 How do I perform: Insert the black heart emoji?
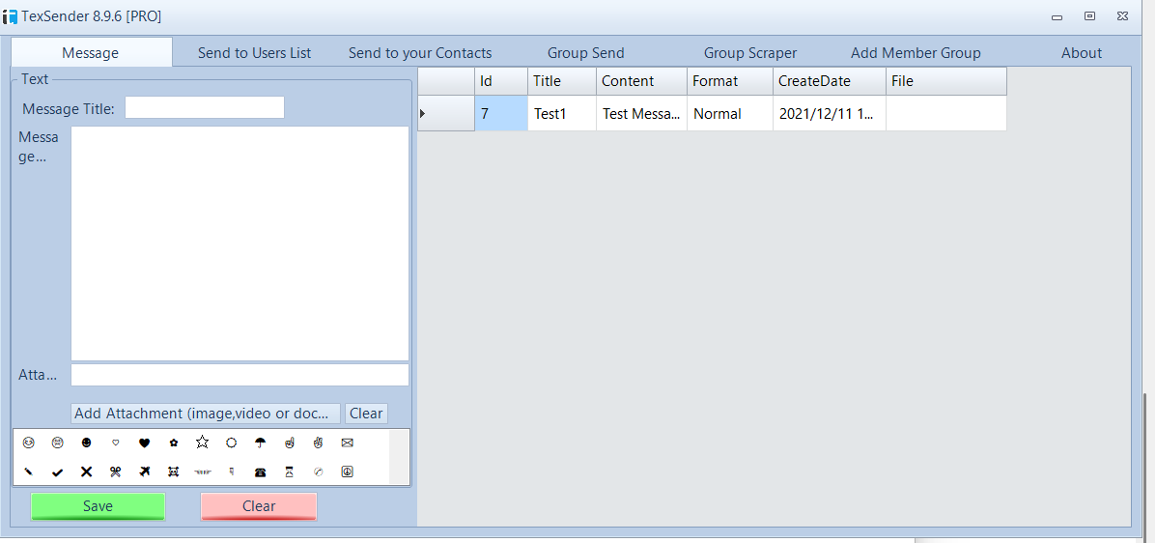[144, 443]
